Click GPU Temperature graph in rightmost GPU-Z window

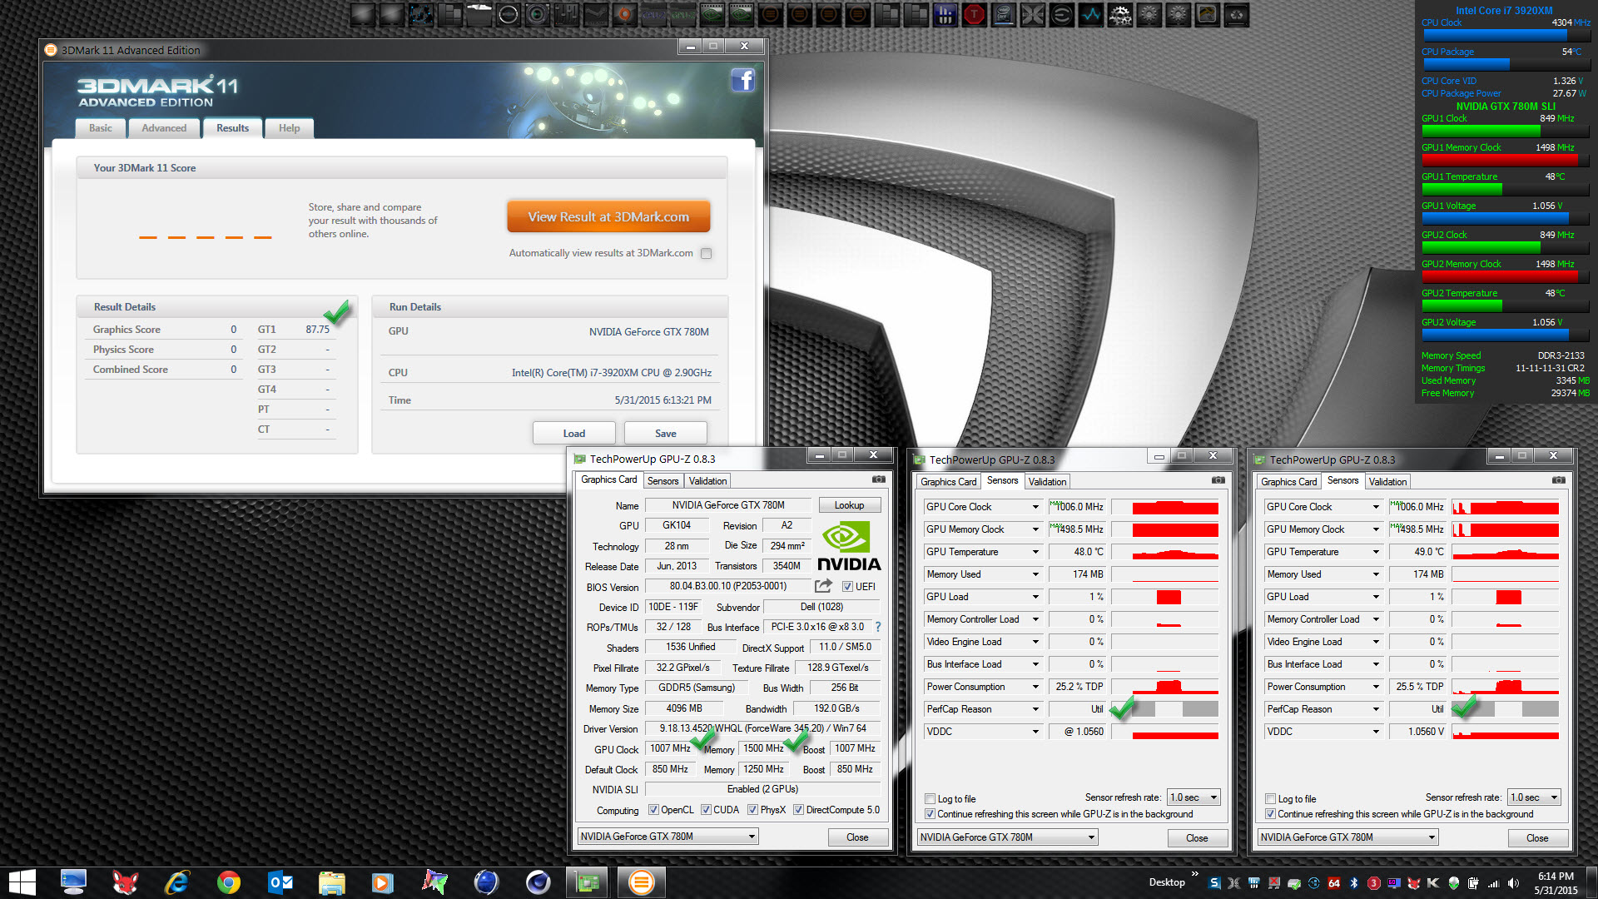coord(1505,552)
